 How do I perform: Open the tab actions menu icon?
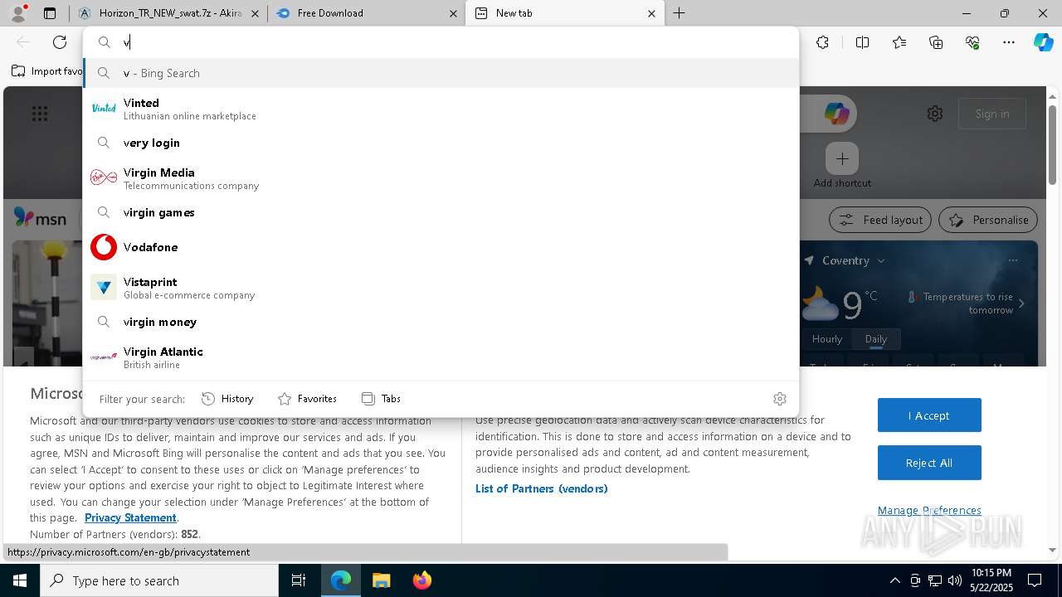click(50, 13)
